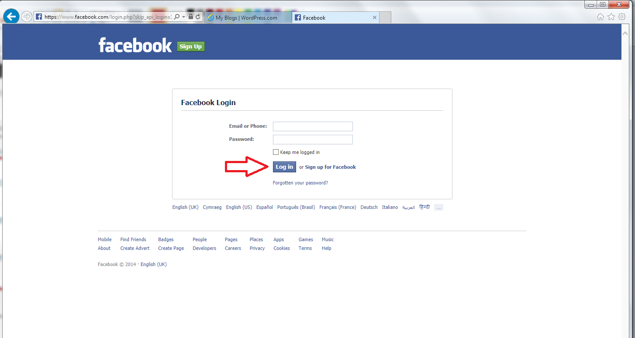Click the refresh icon in address bar
Viewport: 635px width, 338px height.
click(198, 17)
